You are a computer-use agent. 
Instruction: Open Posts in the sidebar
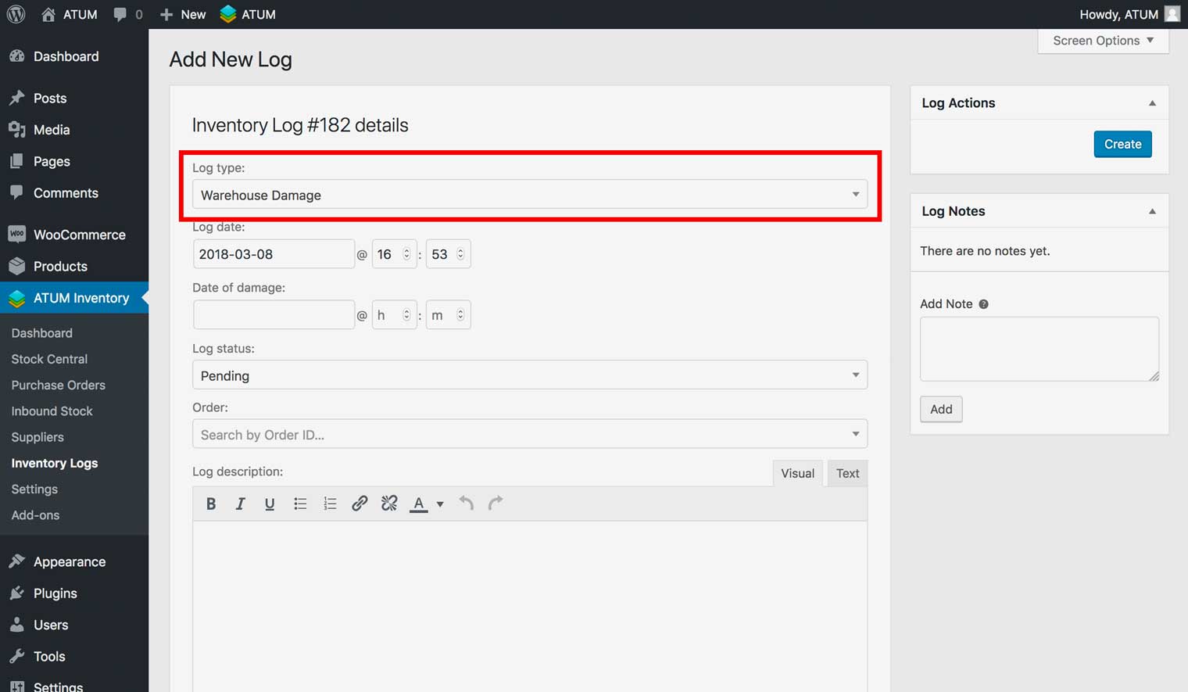[74, 98]
